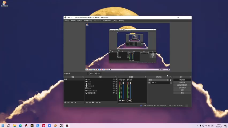The width and height of the screenshot is (228, 128).
Task: Add a new scene with plus icon
Action: pos(65,102)
